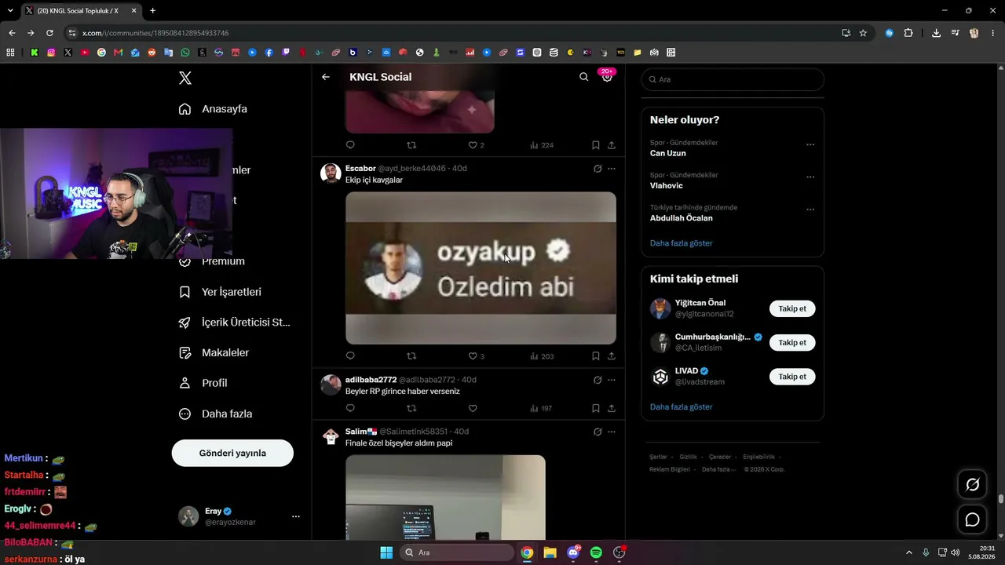Like Escabor's "Ekip içi kavgalar" post
Screen dimensions: 1005x565
[x=473, y=356]
